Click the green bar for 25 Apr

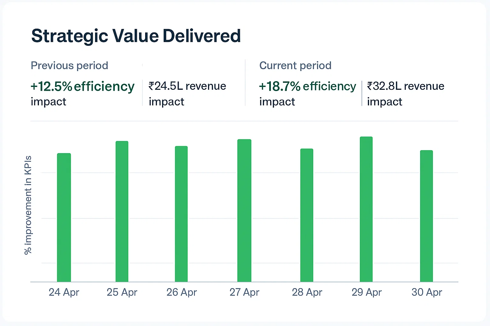[122, 211]
